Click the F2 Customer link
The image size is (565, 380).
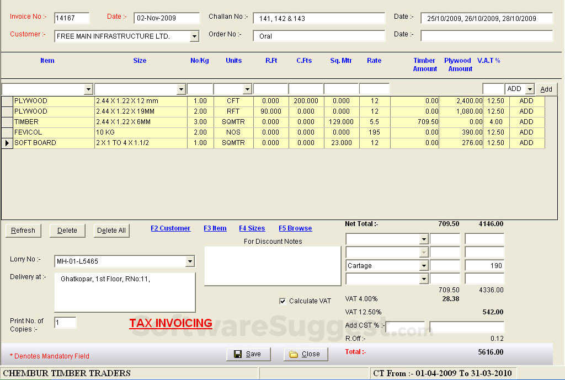(170, 228)
